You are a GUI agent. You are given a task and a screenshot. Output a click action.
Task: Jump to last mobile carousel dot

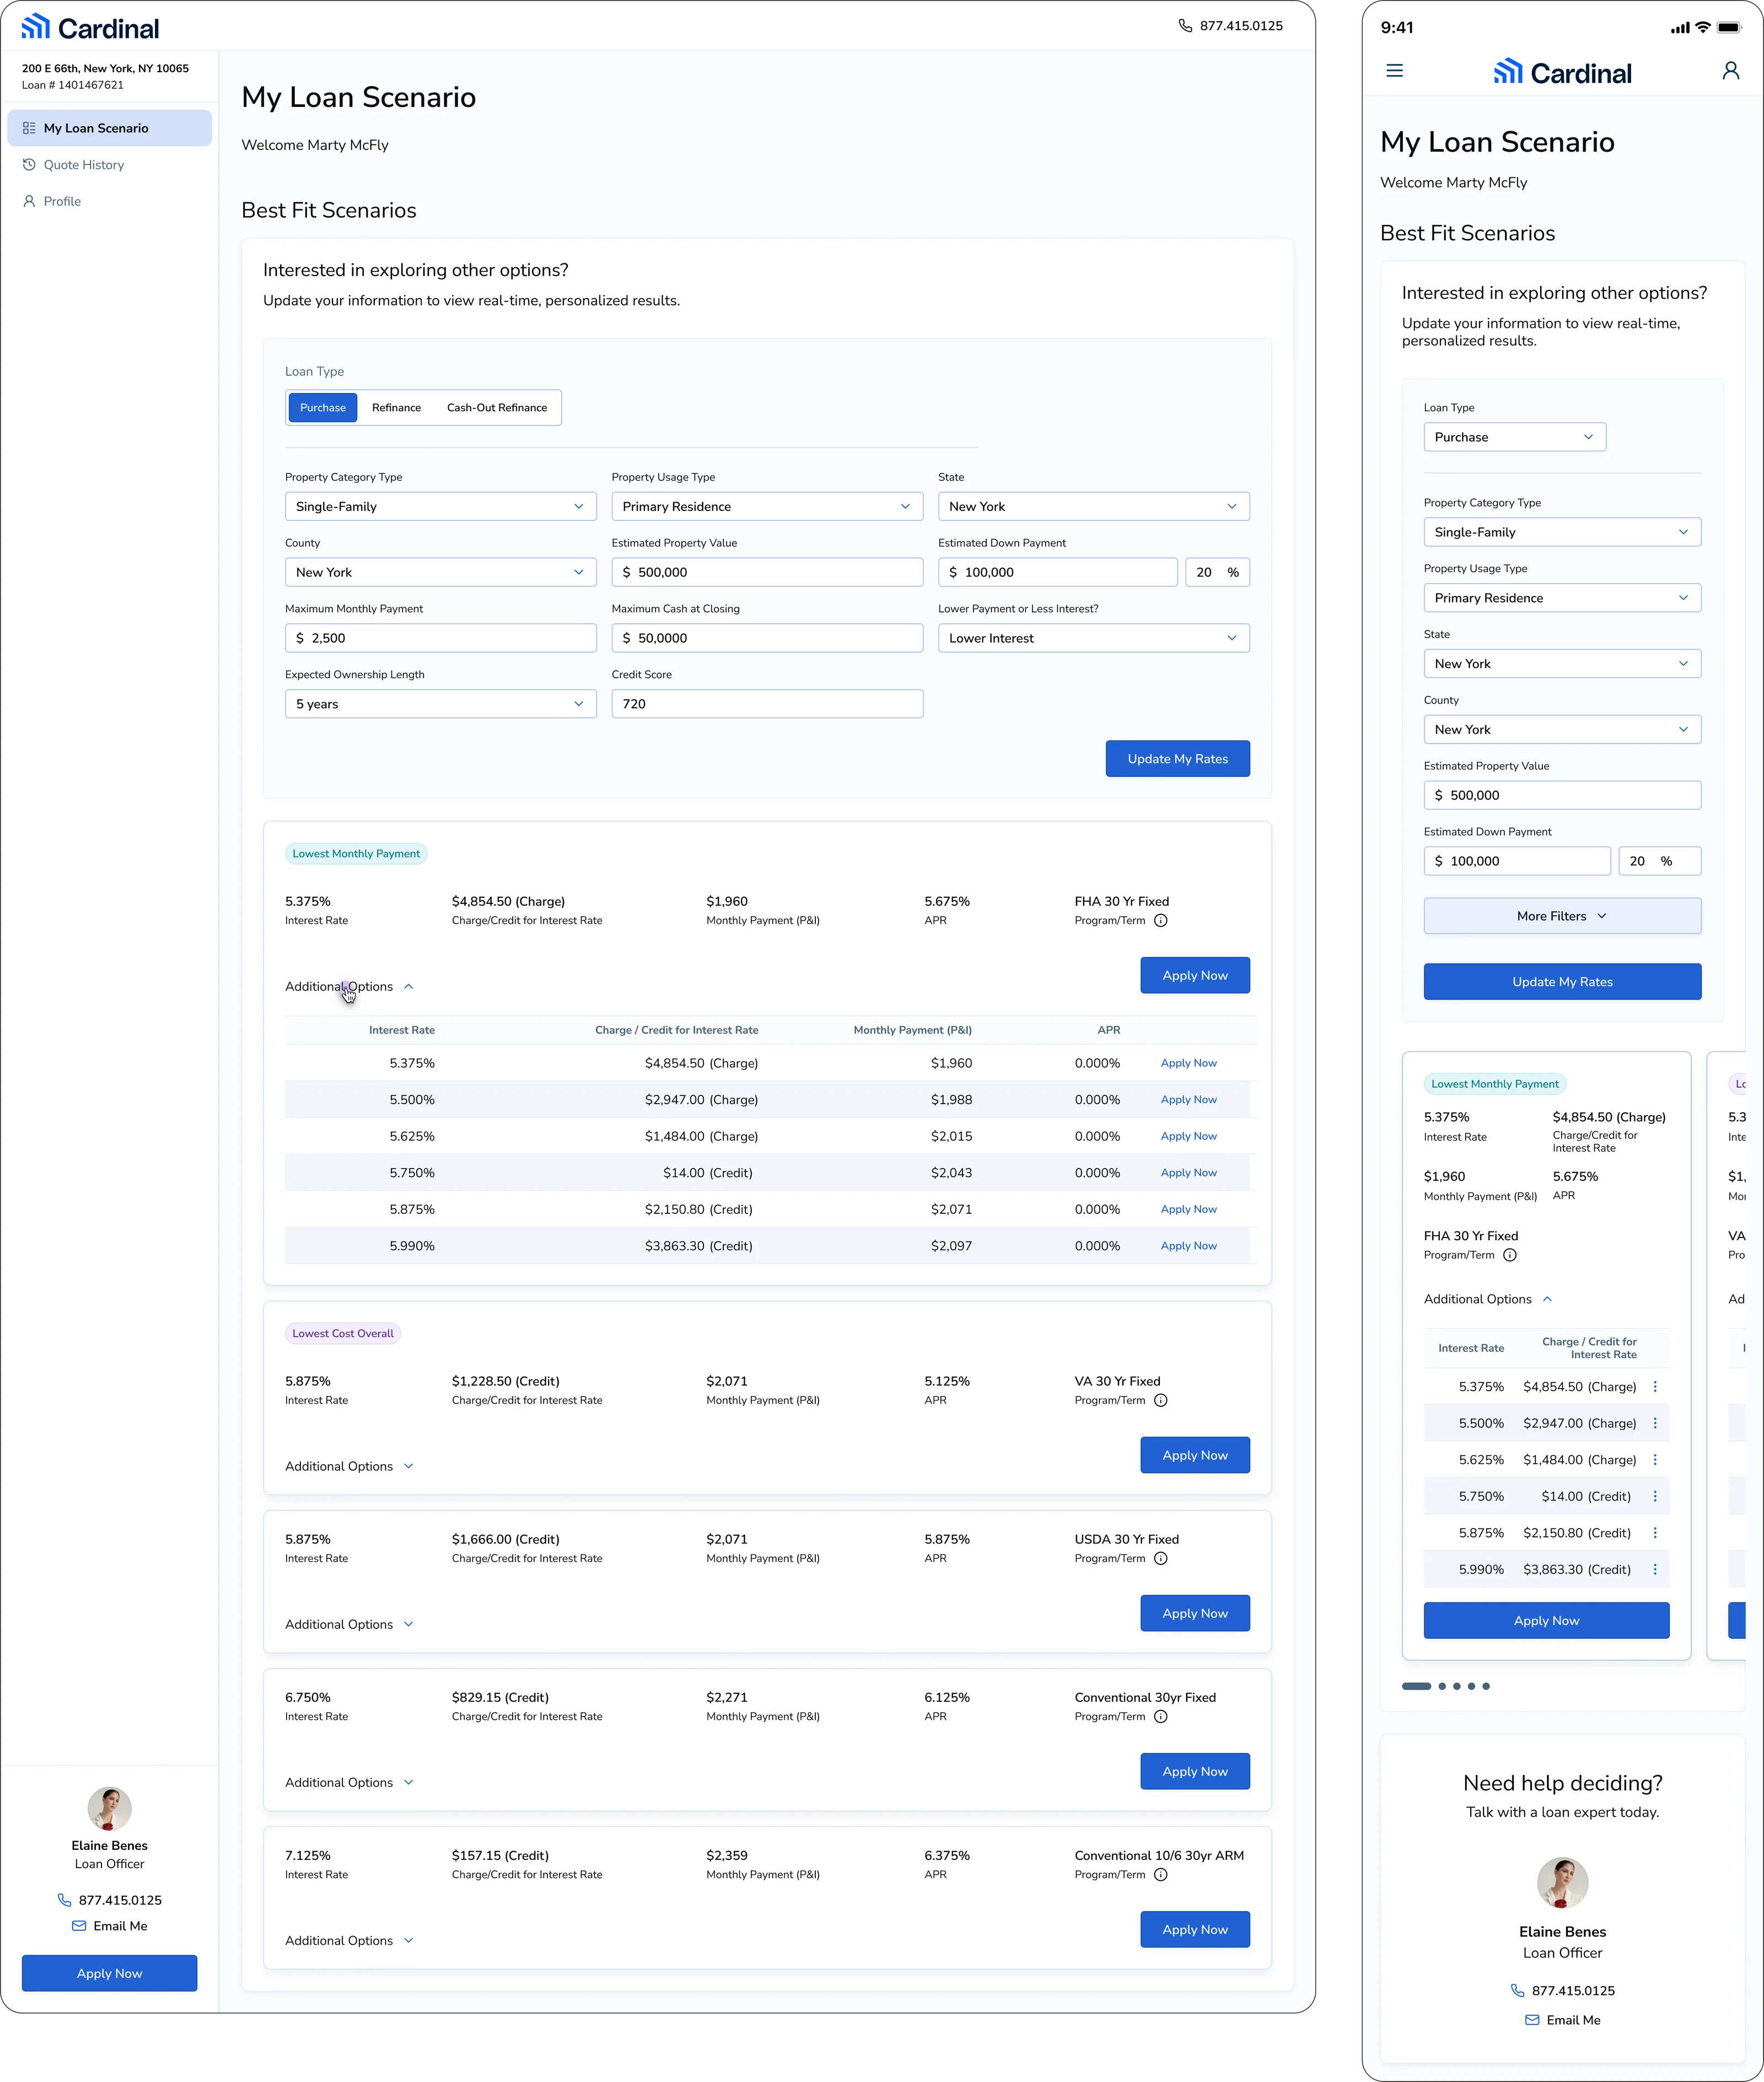coord(1486,1686)
